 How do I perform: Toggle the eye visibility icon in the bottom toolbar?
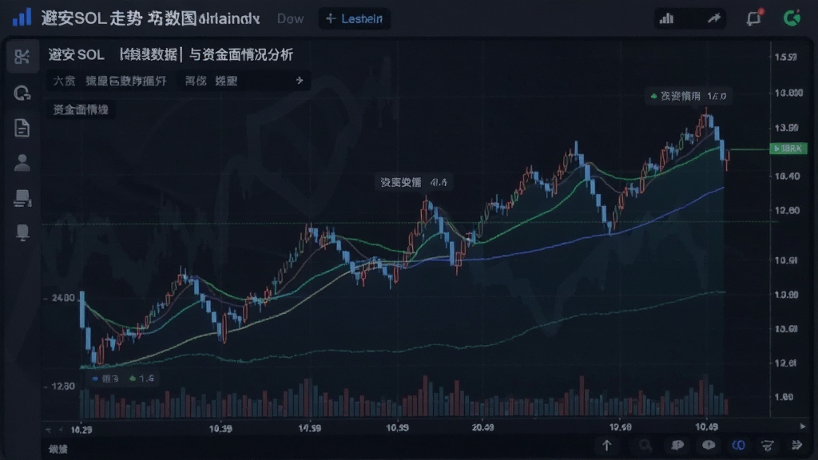(x=709, y=446)
